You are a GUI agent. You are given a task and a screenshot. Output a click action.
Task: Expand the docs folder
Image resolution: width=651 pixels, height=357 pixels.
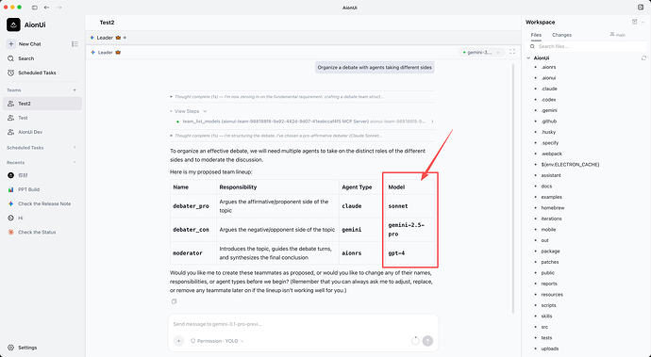pos(546,187)
